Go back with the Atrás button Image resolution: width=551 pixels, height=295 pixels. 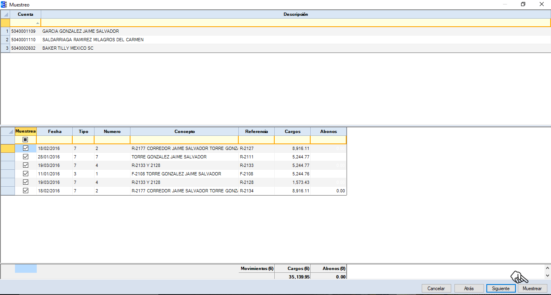[469, 289]
